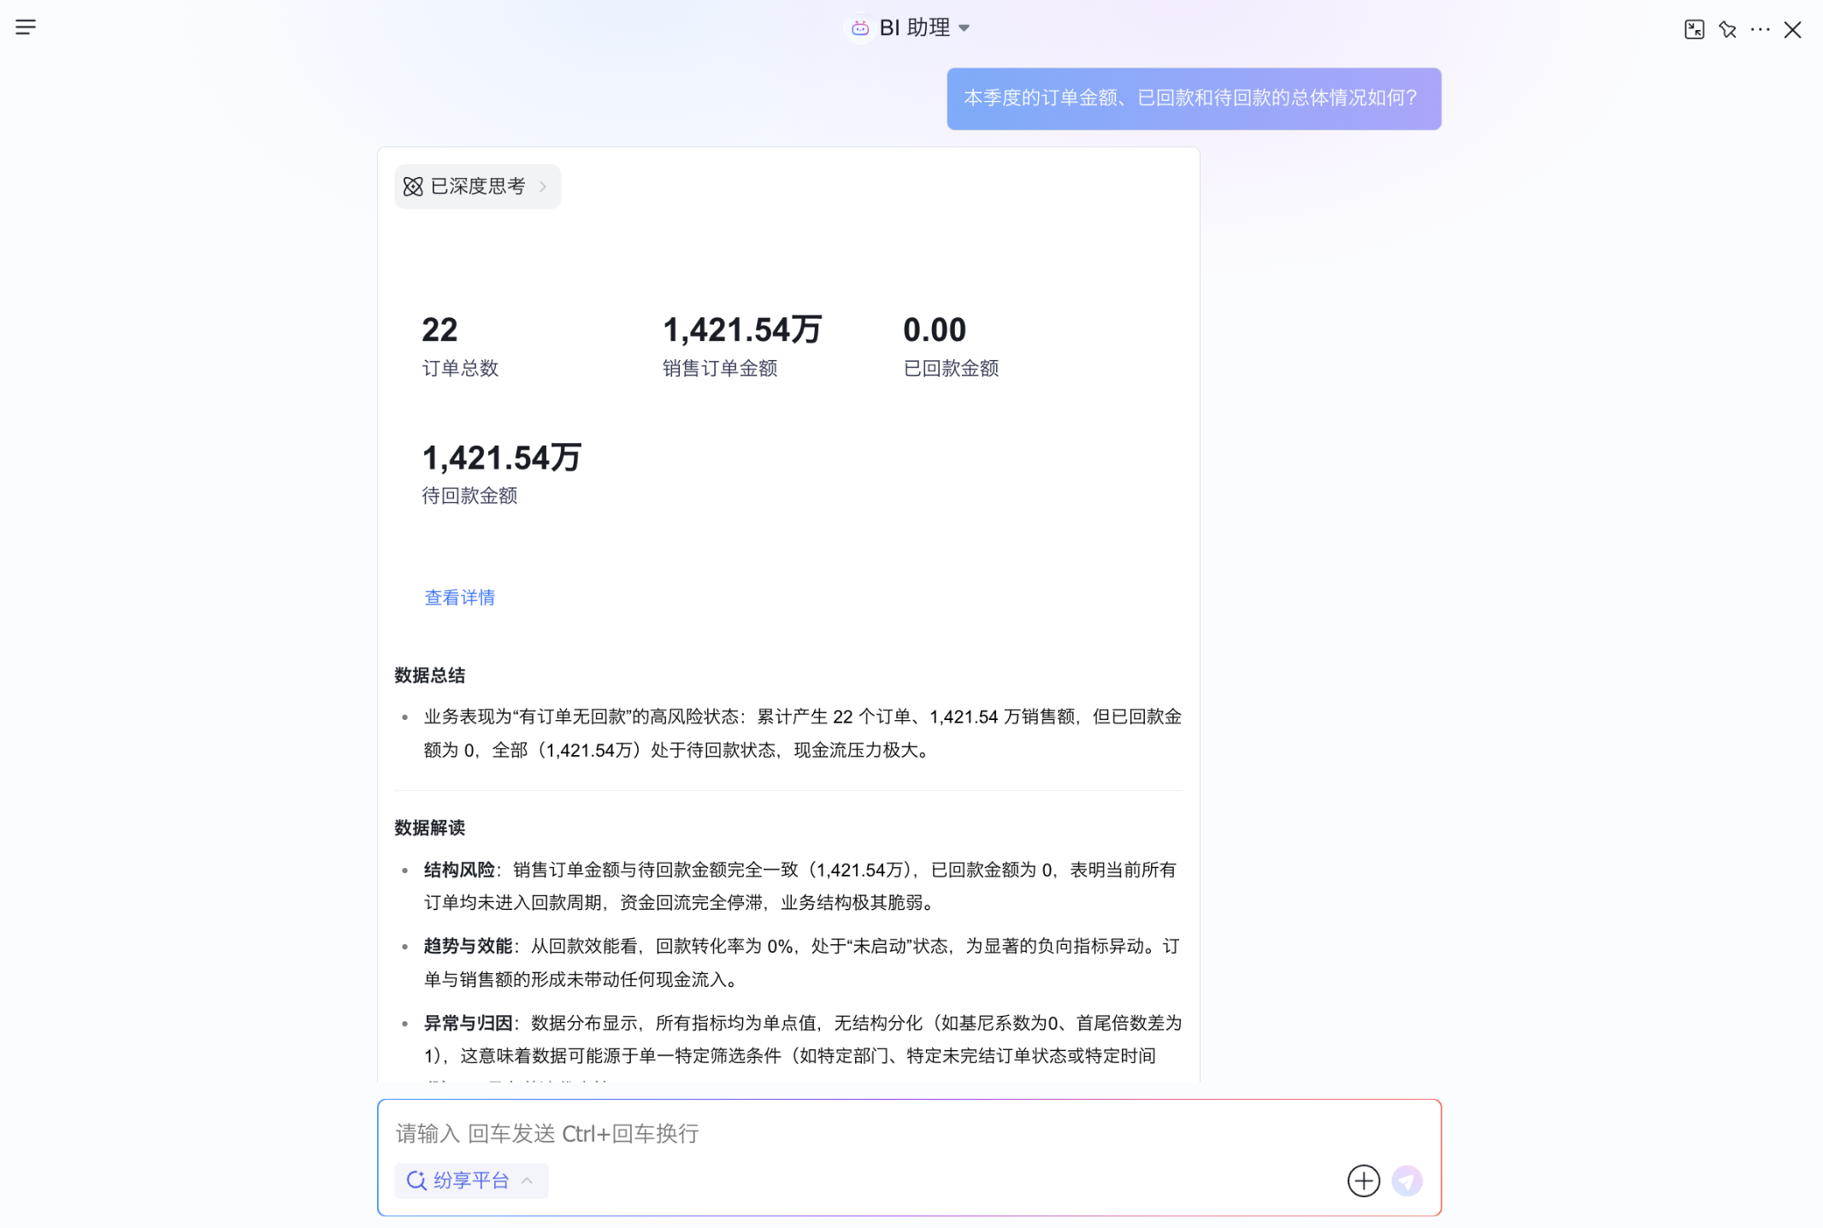Click the BI 助理 robot avatar icon
1823x1228 pixels.
point(859,28)
